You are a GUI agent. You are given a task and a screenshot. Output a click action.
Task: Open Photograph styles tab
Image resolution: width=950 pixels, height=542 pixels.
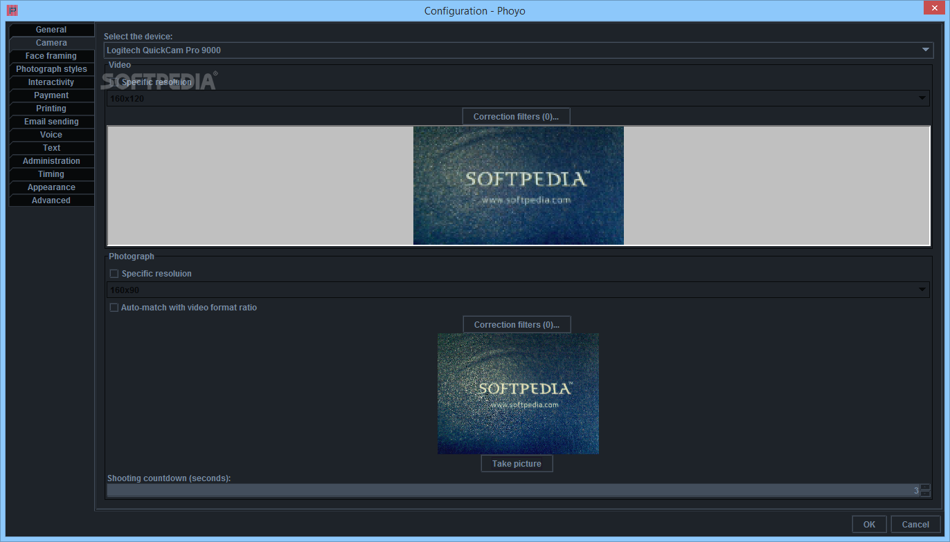tap(51, 69)
